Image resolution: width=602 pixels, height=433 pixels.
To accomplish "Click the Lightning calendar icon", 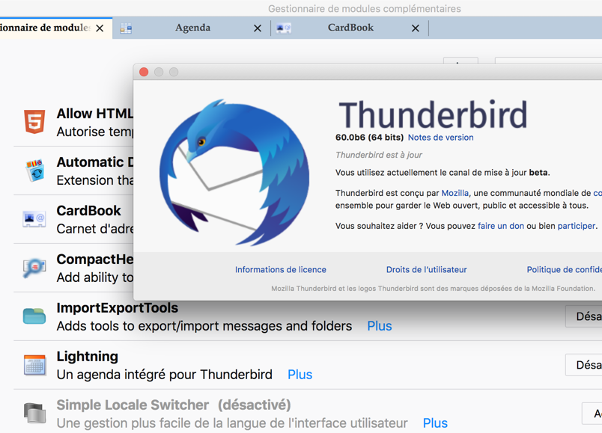I will (x=34, y=365).
